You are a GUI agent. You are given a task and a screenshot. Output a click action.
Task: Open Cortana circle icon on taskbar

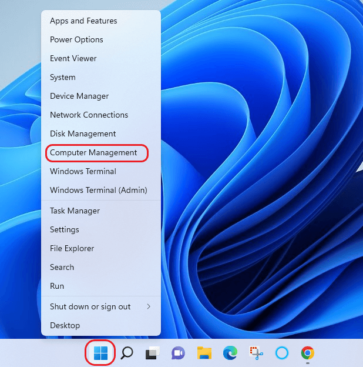tap(282, 353)
